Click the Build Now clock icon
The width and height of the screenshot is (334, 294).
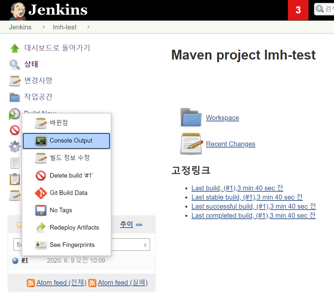(14, 113)
